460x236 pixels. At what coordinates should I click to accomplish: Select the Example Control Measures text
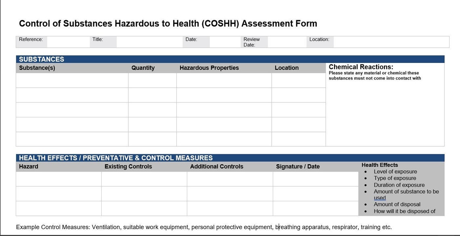(x=204, y=227)
